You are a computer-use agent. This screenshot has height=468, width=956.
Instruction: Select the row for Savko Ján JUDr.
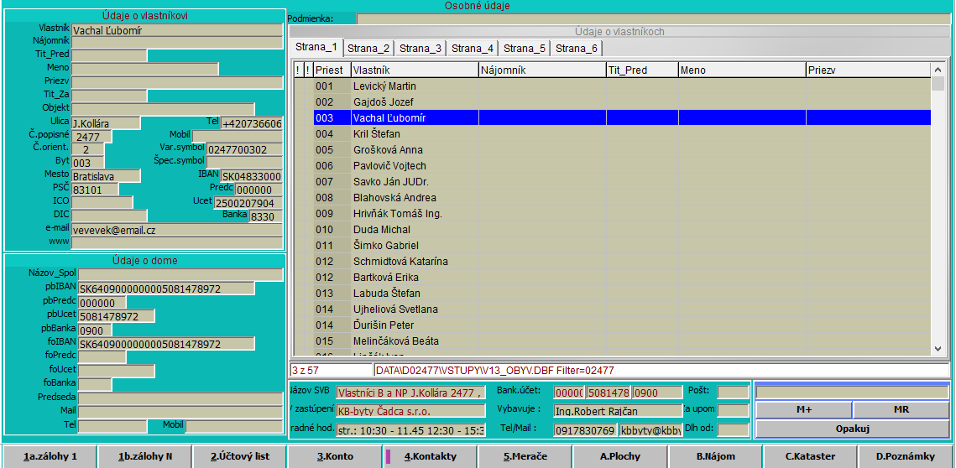coord(612,182)
